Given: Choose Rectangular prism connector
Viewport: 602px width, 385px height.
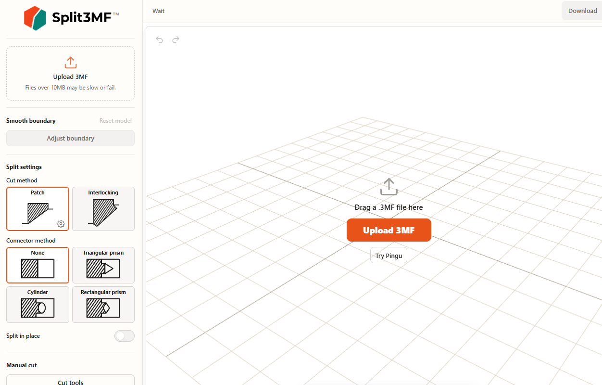Looking at the screenshot, I should 103,305.
